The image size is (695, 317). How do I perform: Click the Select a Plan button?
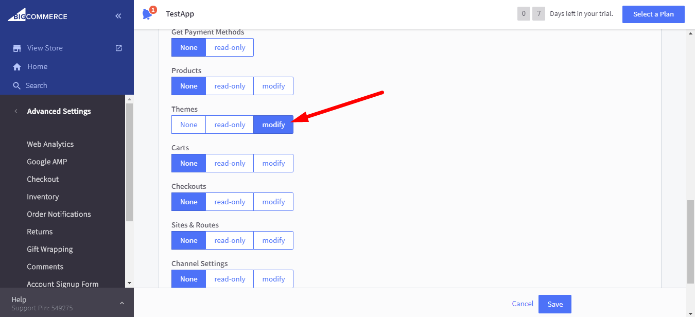[x=653, y=14]
